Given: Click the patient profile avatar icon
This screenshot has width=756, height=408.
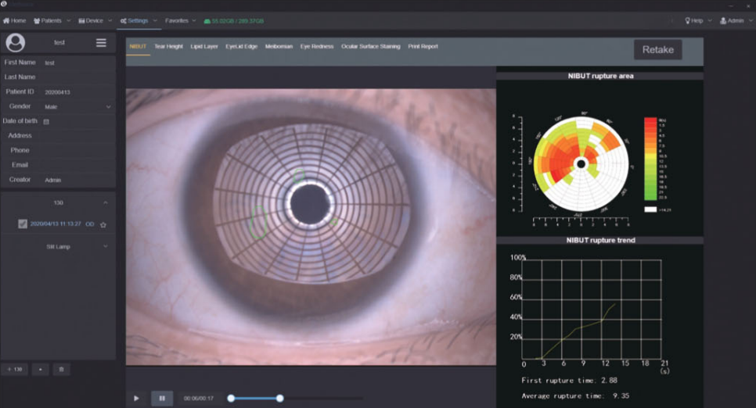Looking at the screenshot, I should coord(15,43).
